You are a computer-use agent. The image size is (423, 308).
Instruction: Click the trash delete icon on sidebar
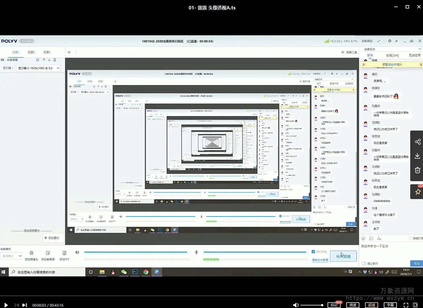pos(417,170)
